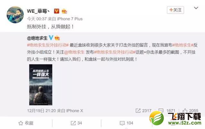Open first #绝地求生反外挂行动# hashtag topic
Image resolution: width=205 pixels, height=129 pixels.
48,45
